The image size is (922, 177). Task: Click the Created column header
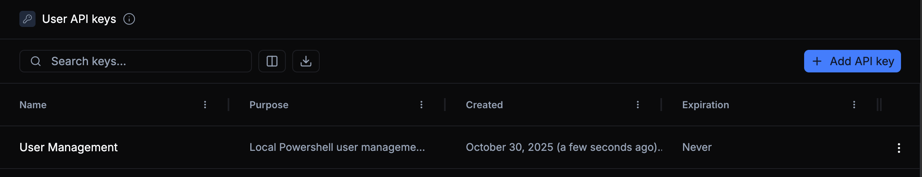(x=484, y=105)
